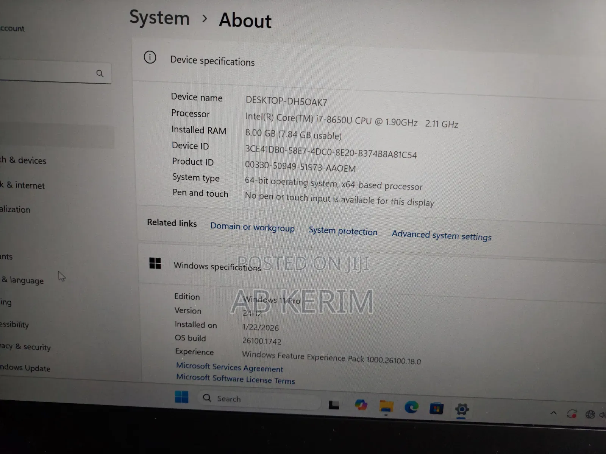Screen dimensions: 606x454
Task: Select Personalization in sidebar
Action: coord(15,209)
